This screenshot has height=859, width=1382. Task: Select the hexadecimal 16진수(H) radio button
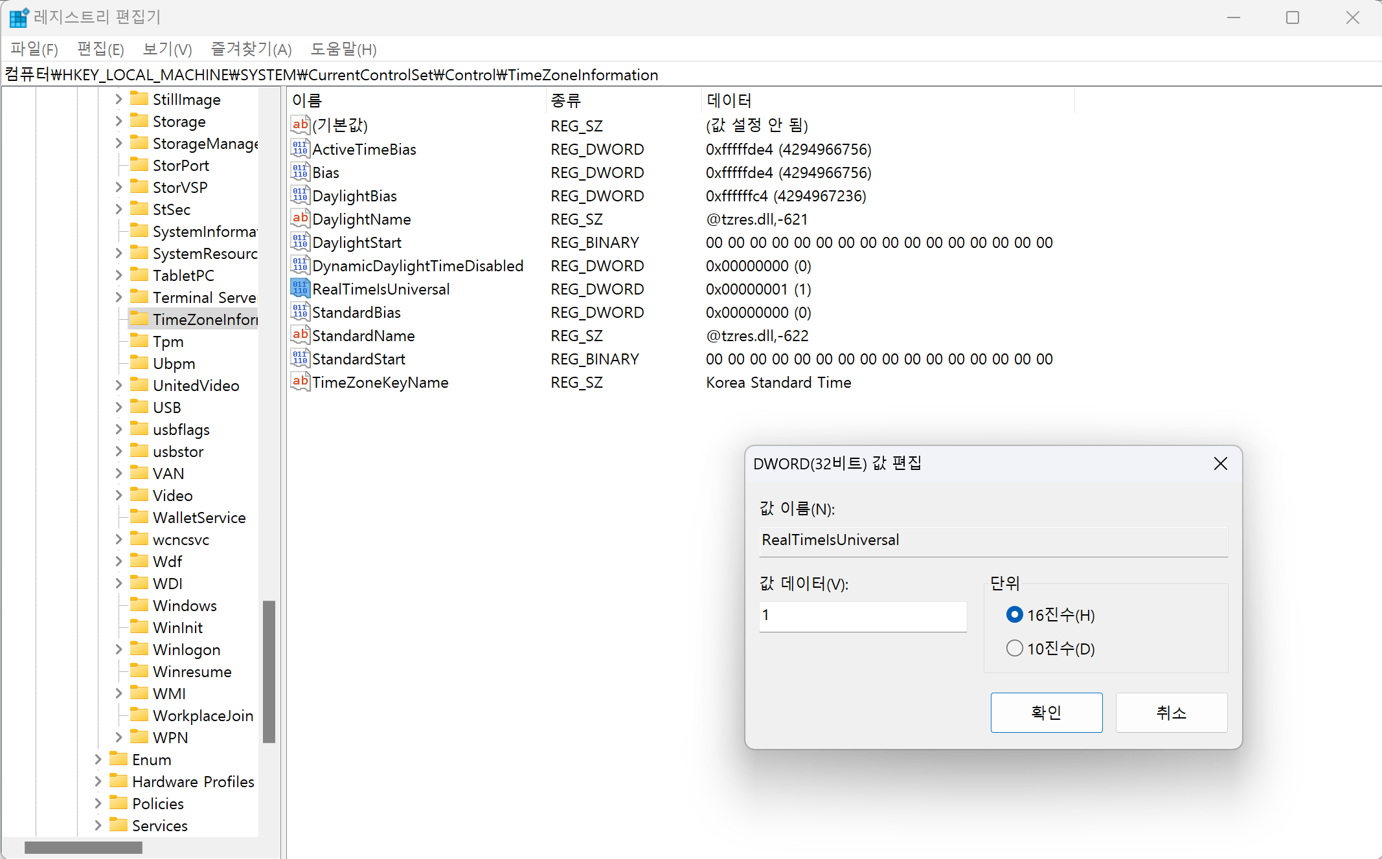1014,614
